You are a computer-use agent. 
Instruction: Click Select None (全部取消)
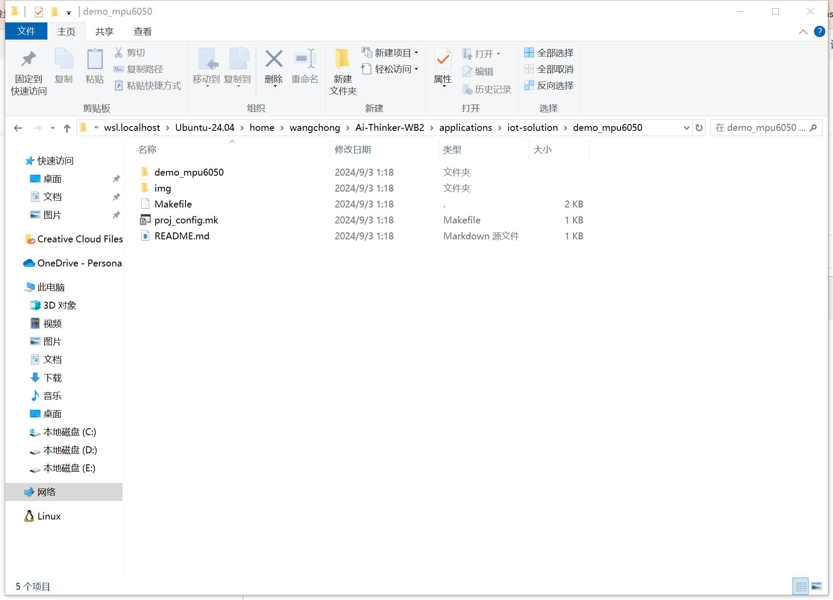pos(549,69)
